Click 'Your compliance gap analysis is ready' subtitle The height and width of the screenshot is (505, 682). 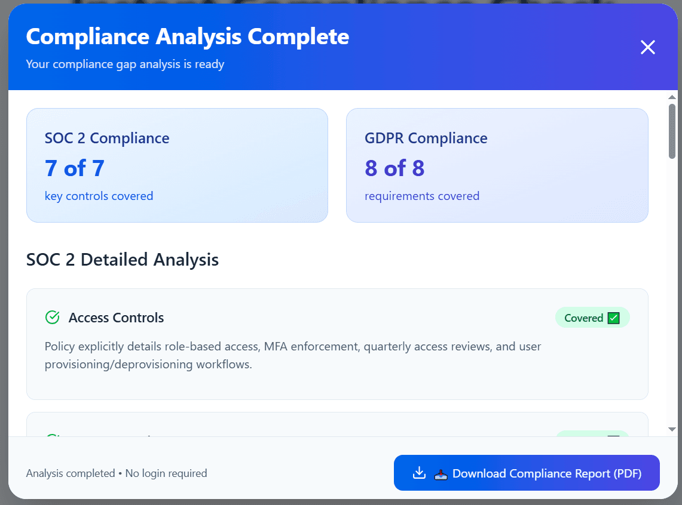click(126, 64)
